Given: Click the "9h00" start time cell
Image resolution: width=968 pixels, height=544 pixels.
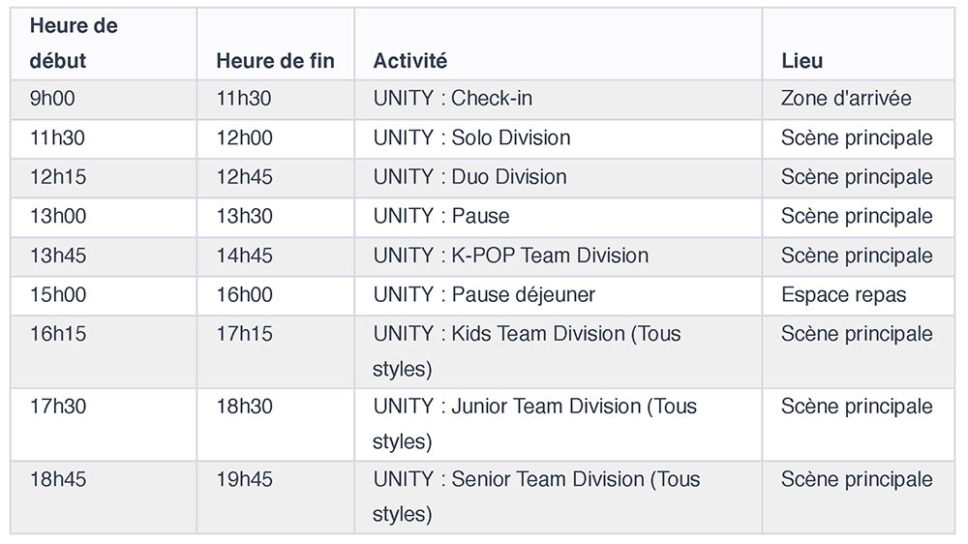Looking at the screenshot, I should tap(52, 99).
